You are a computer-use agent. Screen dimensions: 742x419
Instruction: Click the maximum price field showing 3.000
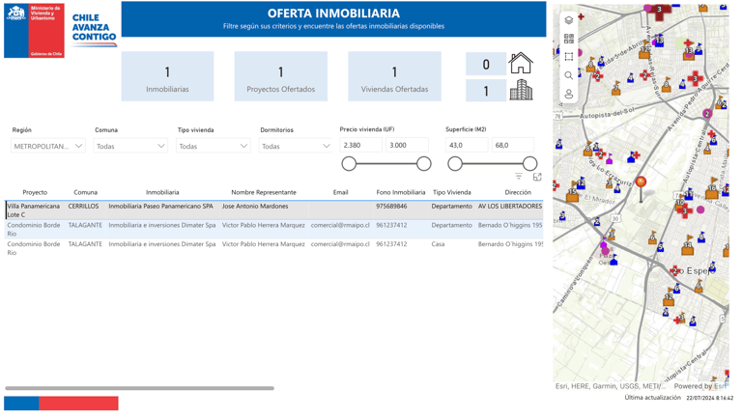407,145
